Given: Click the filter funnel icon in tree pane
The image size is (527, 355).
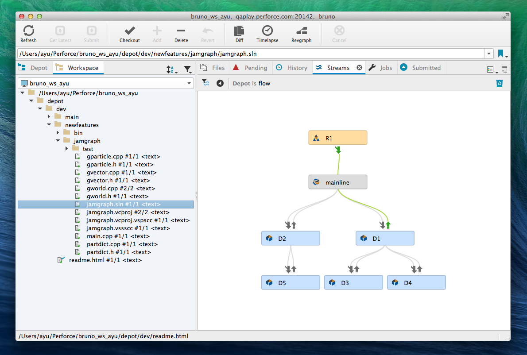Looking at the screenshot, I should pyautogui.click(x=188, y=69).
